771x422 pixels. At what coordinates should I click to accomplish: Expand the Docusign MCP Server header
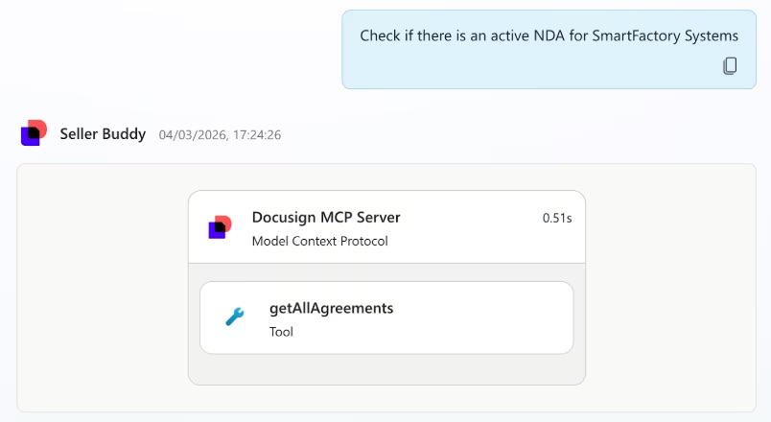(x=386, y=227)
